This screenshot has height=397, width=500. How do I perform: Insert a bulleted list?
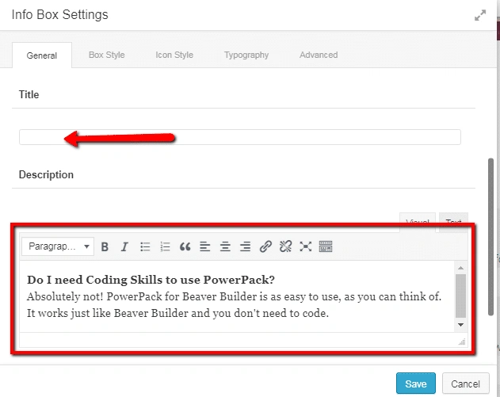(x=145, y=247)
